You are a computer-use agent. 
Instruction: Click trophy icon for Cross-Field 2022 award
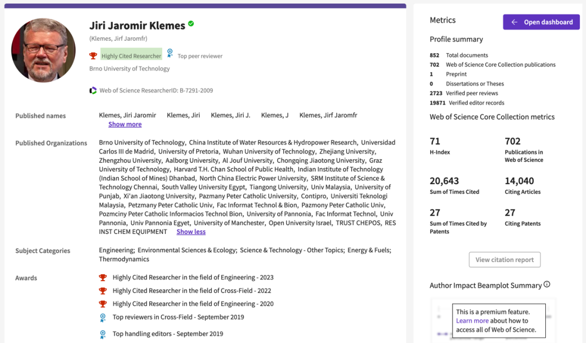(x=103, y=291)
